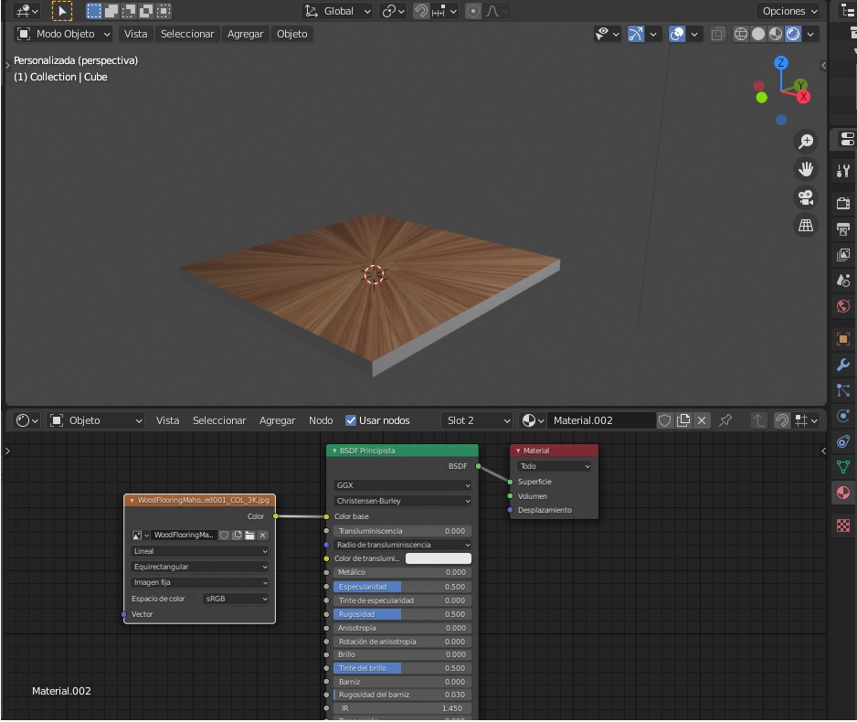Screen dimensions: 857x722
Task: Click the blue Z axis gizmo
Action: 781,63
